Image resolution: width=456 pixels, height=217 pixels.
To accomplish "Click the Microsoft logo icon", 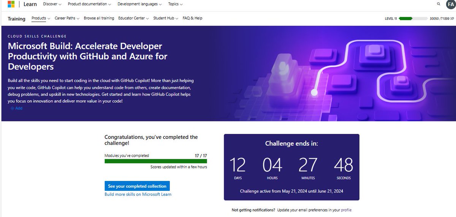I will (11, 4).
